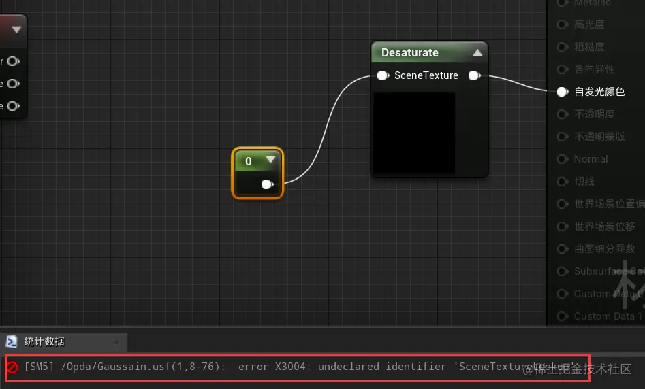Select the Gaussain.usf error X3004 message
Screen dimensions: 645x389
click(298, 367)
